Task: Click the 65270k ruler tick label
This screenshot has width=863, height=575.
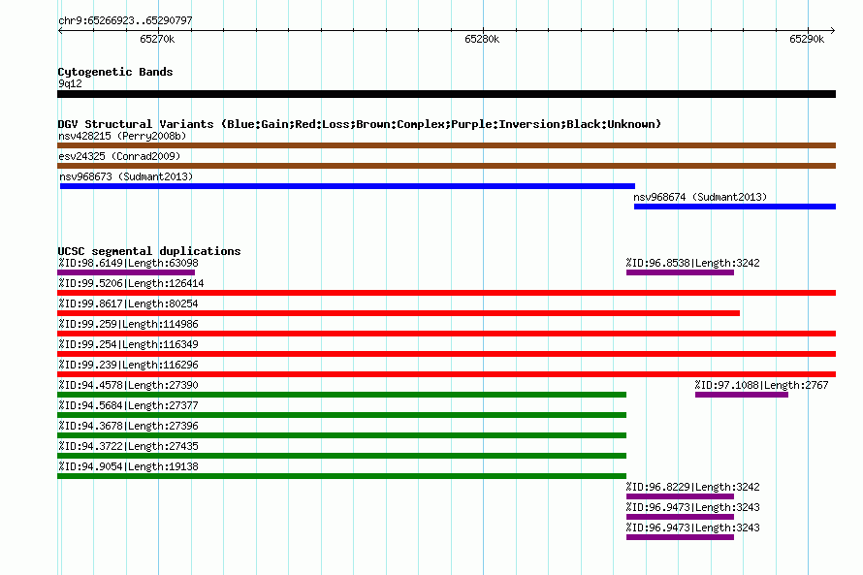Action: point(157,39)
